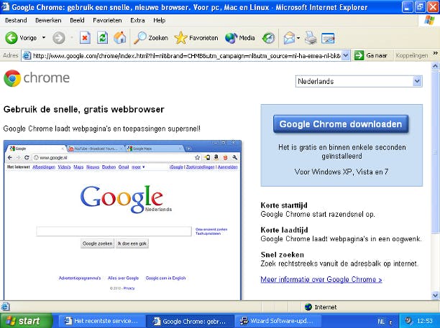Open Favorieten star in toolbar
Viewport: 440px width, 328px height.
(180, 38)
